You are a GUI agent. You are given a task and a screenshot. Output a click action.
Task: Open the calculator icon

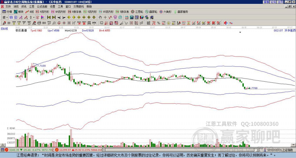(x=132, y=18)
